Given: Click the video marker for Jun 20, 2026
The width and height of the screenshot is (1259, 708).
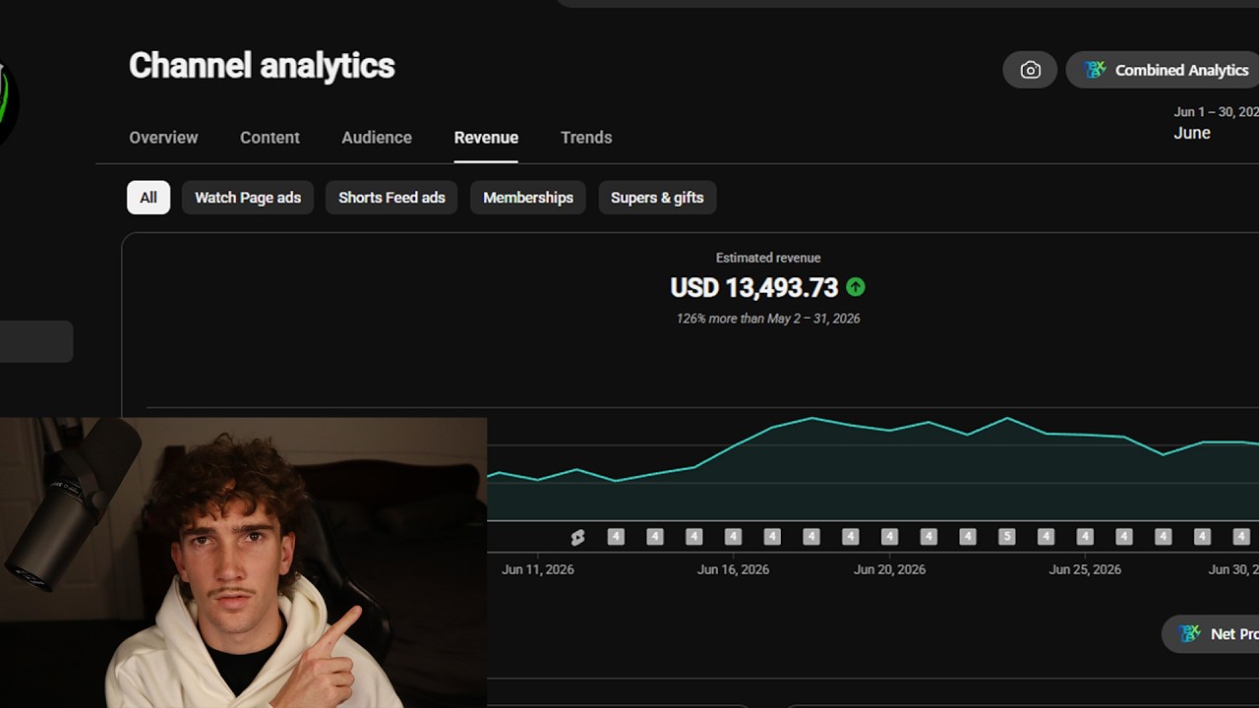Looking at the screenshot, I should (x=889, y=537).
